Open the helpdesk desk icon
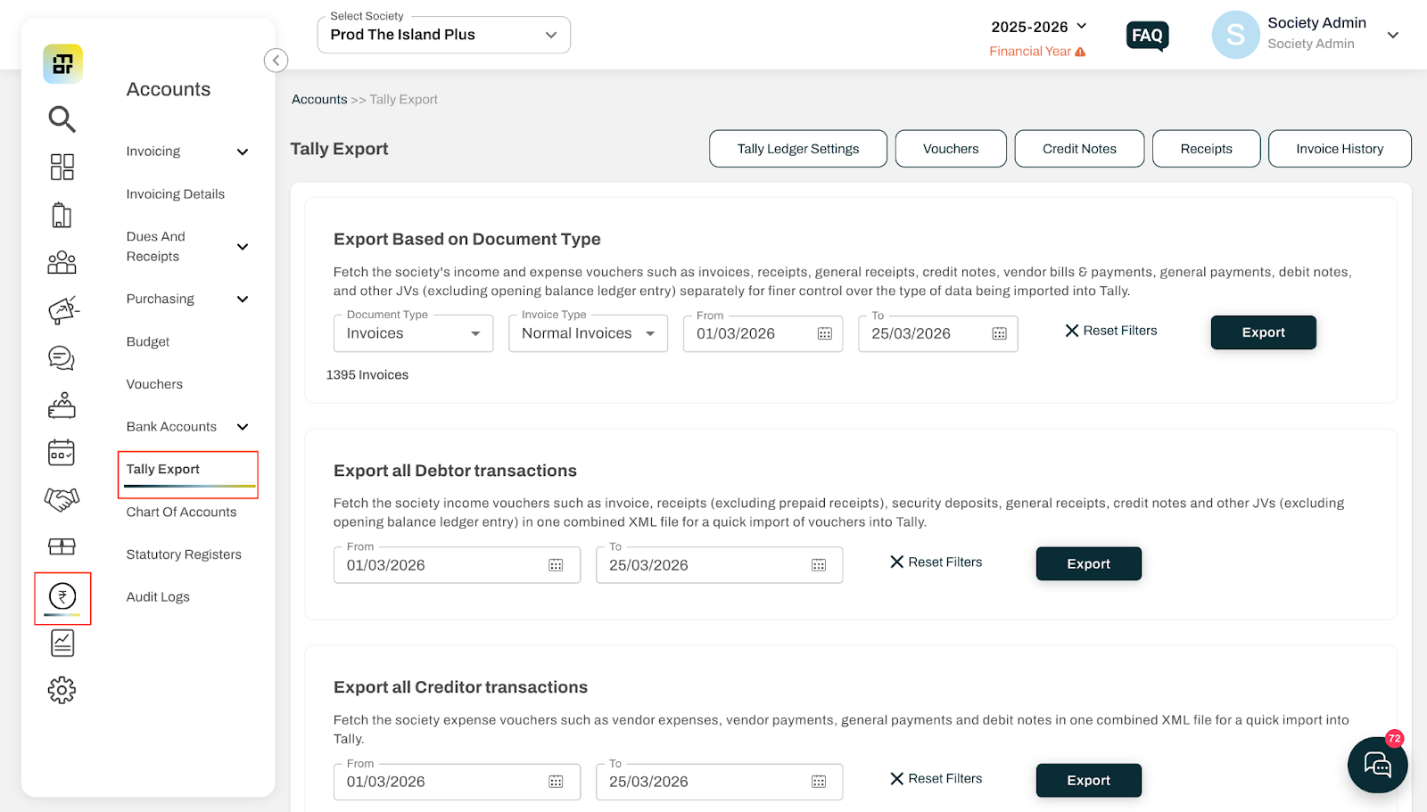Screen dimensions: 1427x812 62,406
